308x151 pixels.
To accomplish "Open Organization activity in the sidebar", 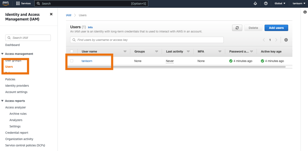I will coord(19,139).
